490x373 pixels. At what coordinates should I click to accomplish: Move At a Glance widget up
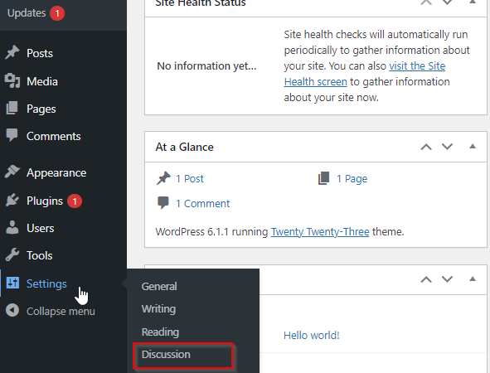click(x=426, y=147)
